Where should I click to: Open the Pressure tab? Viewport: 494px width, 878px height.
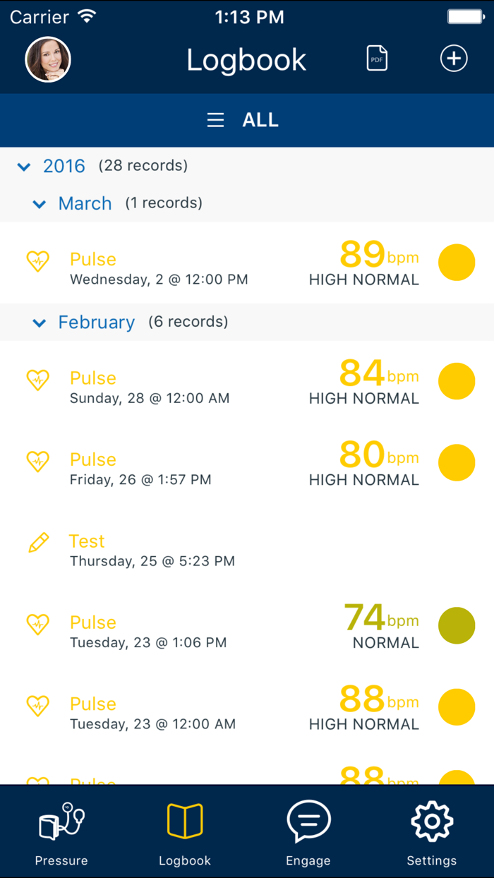click(x=61, y=831)
